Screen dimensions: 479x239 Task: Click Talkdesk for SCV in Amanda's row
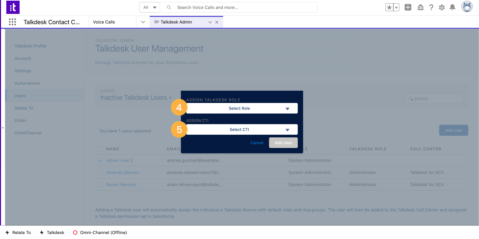point(427,172)
